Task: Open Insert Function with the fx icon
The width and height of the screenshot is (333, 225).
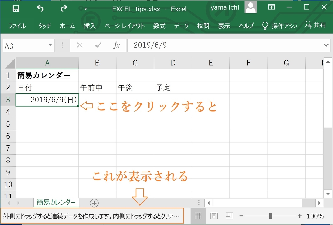Action: coord(117,45)
